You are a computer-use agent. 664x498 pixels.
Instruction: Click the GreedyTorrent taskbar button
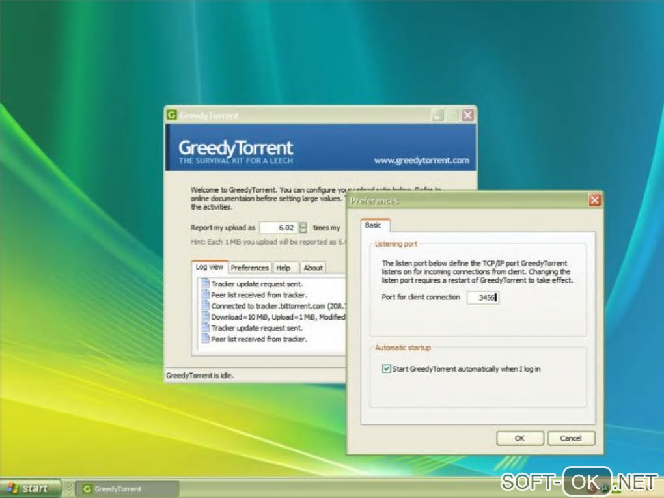(127, 489)
